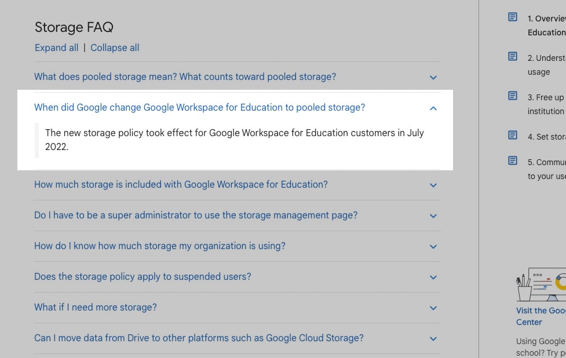566x358 pixels.
Task: Open article icon beside '1. Overview'
Action: (513, 17)
